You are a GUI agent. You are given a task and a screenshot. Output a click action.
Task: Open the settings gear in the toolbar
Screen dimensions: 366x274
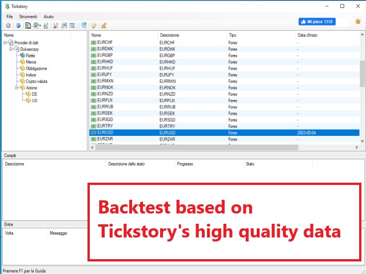tap(8, 26)
